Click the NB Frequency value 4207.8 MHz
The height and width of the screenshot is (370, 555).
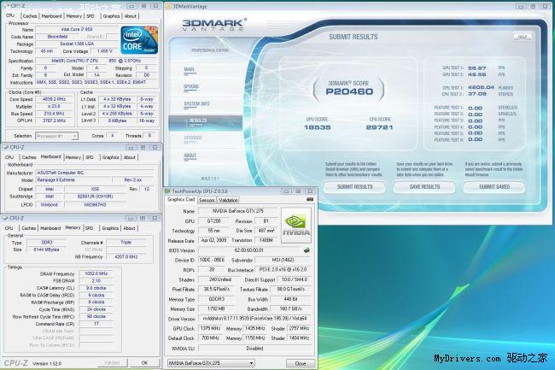[126, 256]
